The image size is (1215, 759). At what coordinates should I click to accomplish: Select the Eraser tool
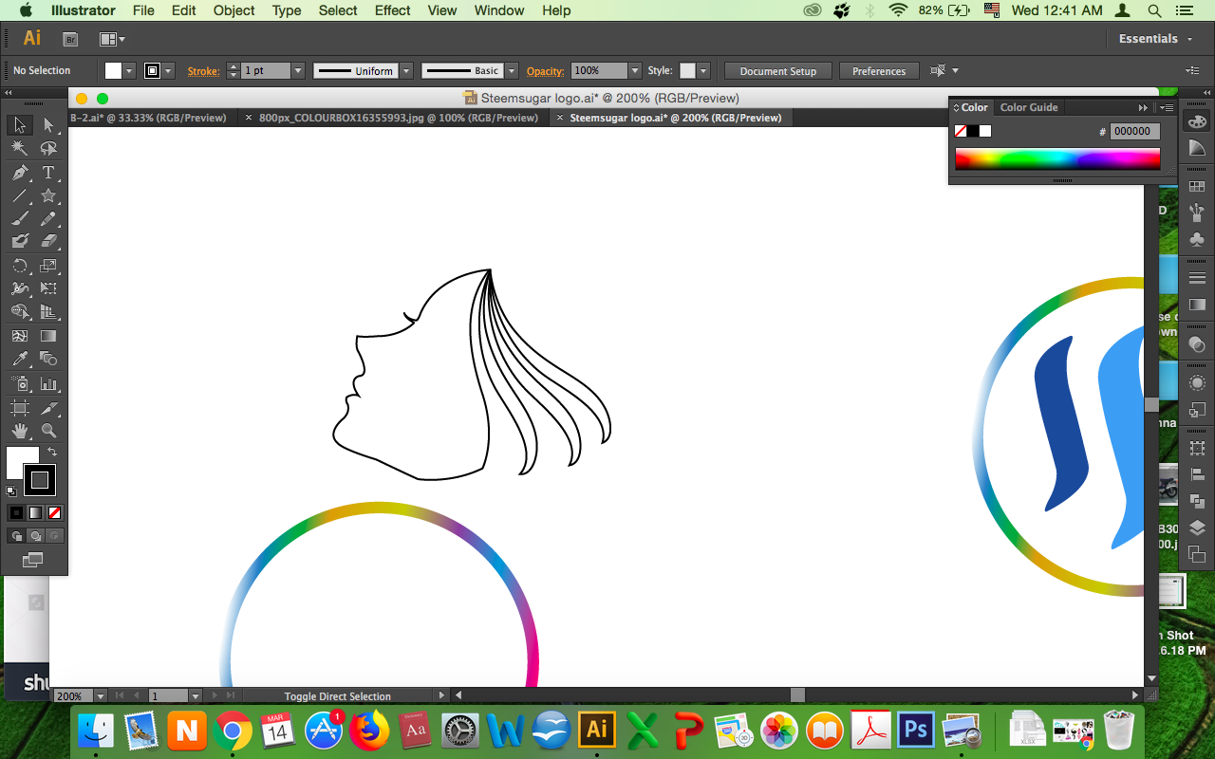pos(48,242)
